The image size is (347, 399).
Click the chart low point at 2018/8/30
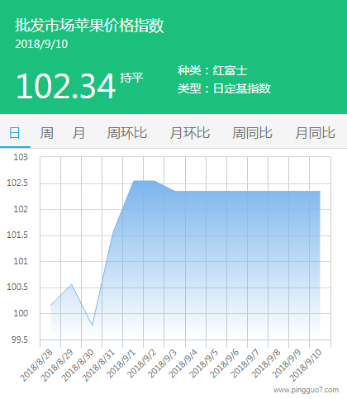tap(93, 325)
